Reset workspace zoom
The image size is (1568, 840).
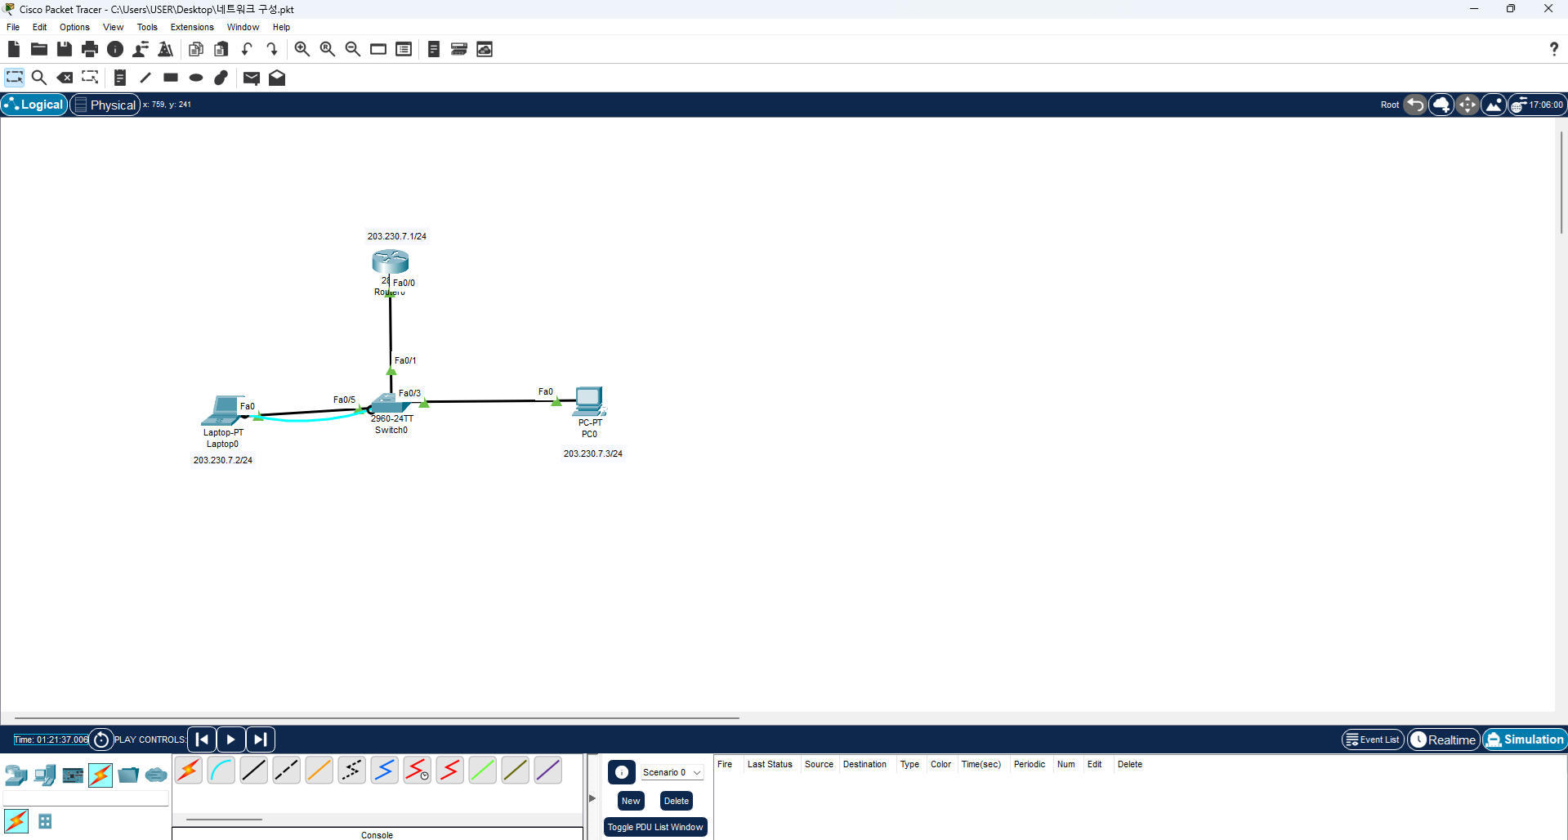pos(327,49)
